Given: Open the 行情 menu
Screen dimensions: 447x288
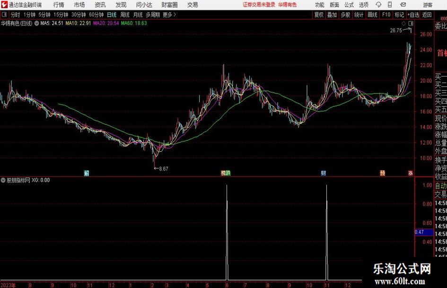Looking at the screenshot, I should click(x=59, y=5).
